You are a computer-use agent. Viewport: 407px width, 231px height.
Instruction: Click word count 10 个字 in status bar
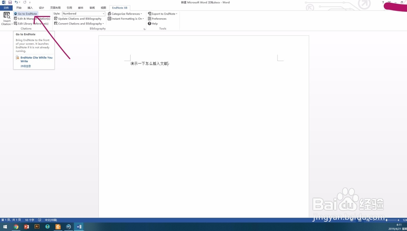[30, 220]
